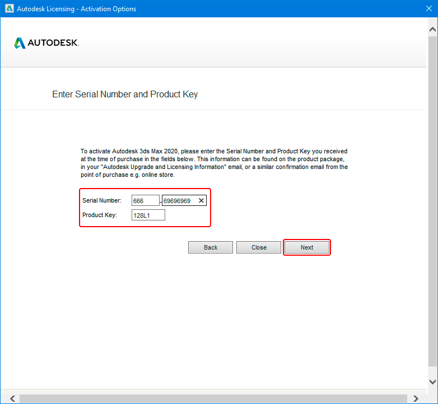
Task: Click the 'Enter Serial Number and Product Key' heading
Action: [125, 95]
